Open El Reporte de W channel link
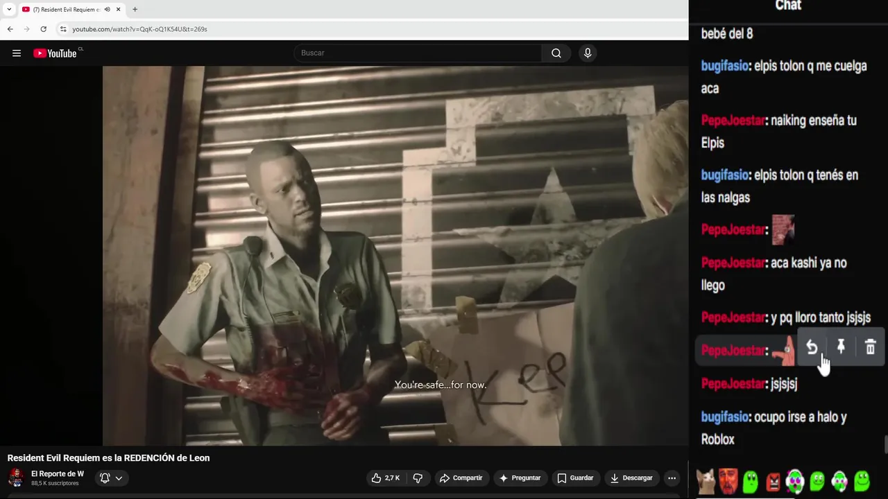This screenshot has width=888, height=499. tap(58, 474)
